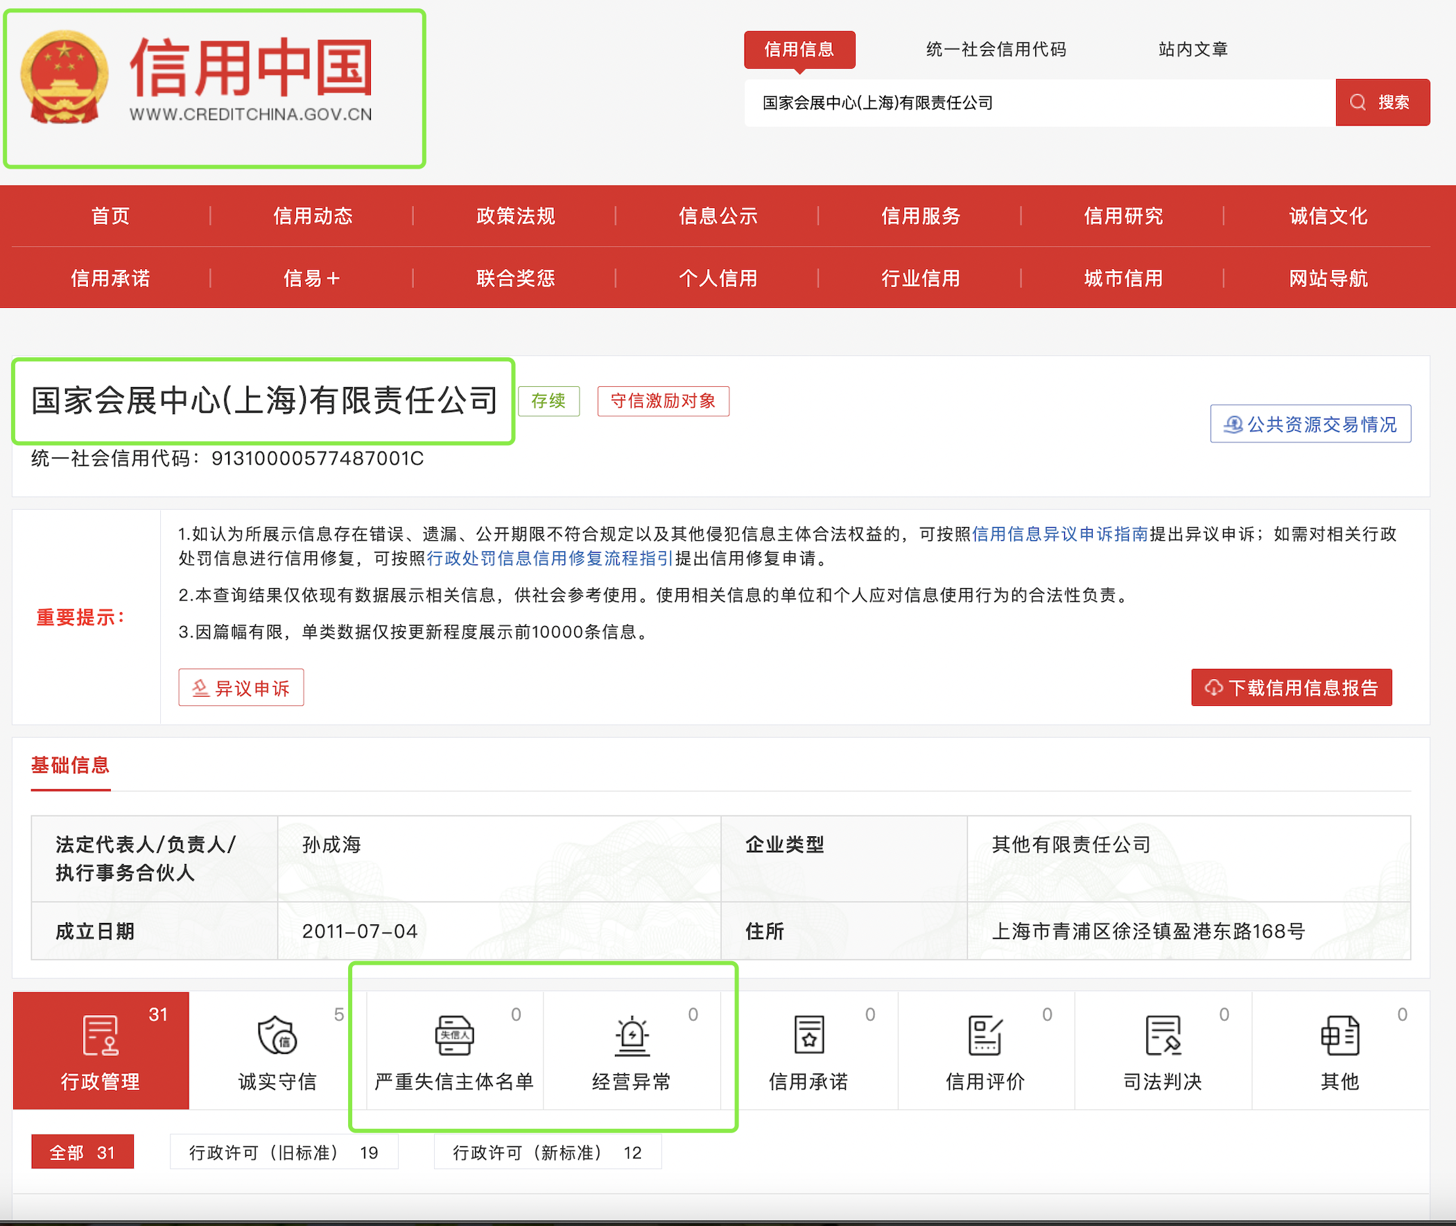Click the 下载信用信息报告 button

point(1291,687)
